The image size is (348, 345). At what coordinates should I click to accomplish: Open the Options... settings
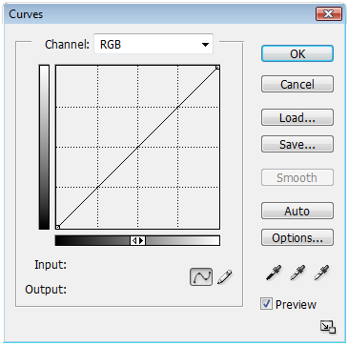(297, 237)
